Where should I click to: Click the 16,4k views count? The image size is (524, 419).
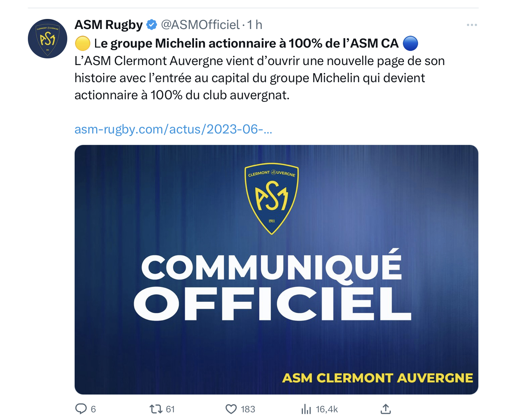(327, 409)
